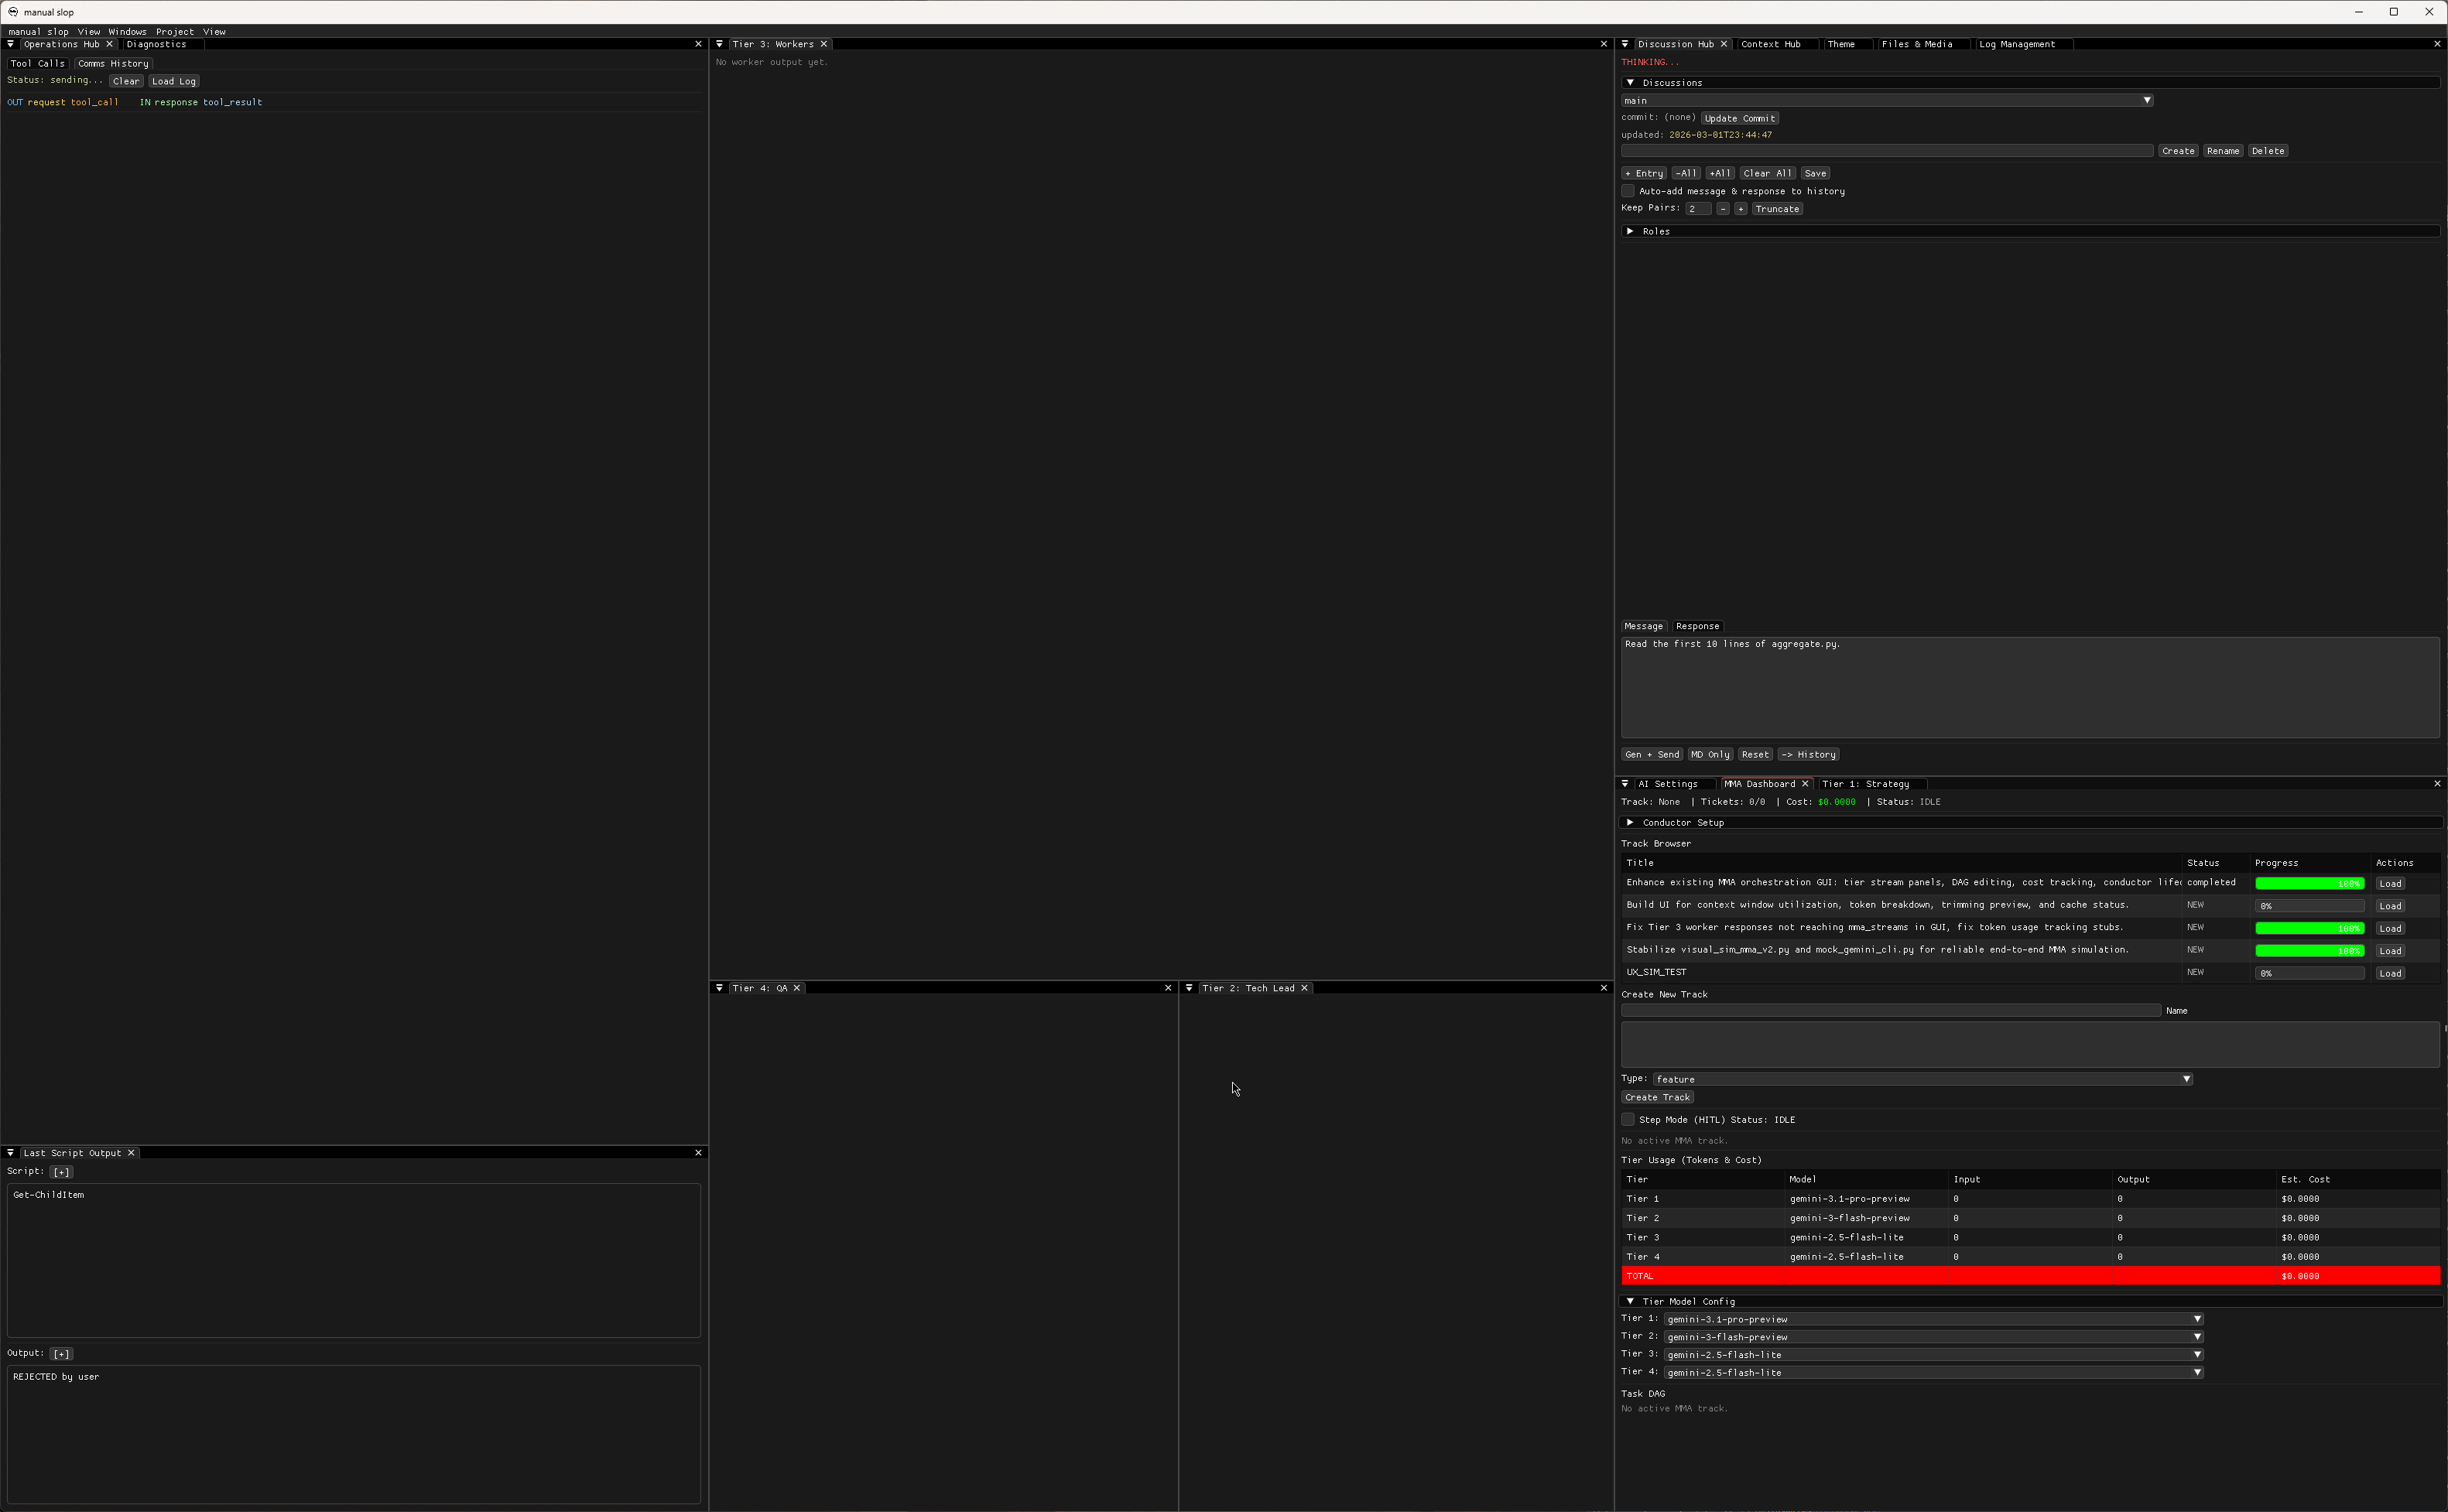The image size is (2448, 1512).
Task: Close the Operations Hub tab
Action: pos(110,44)
